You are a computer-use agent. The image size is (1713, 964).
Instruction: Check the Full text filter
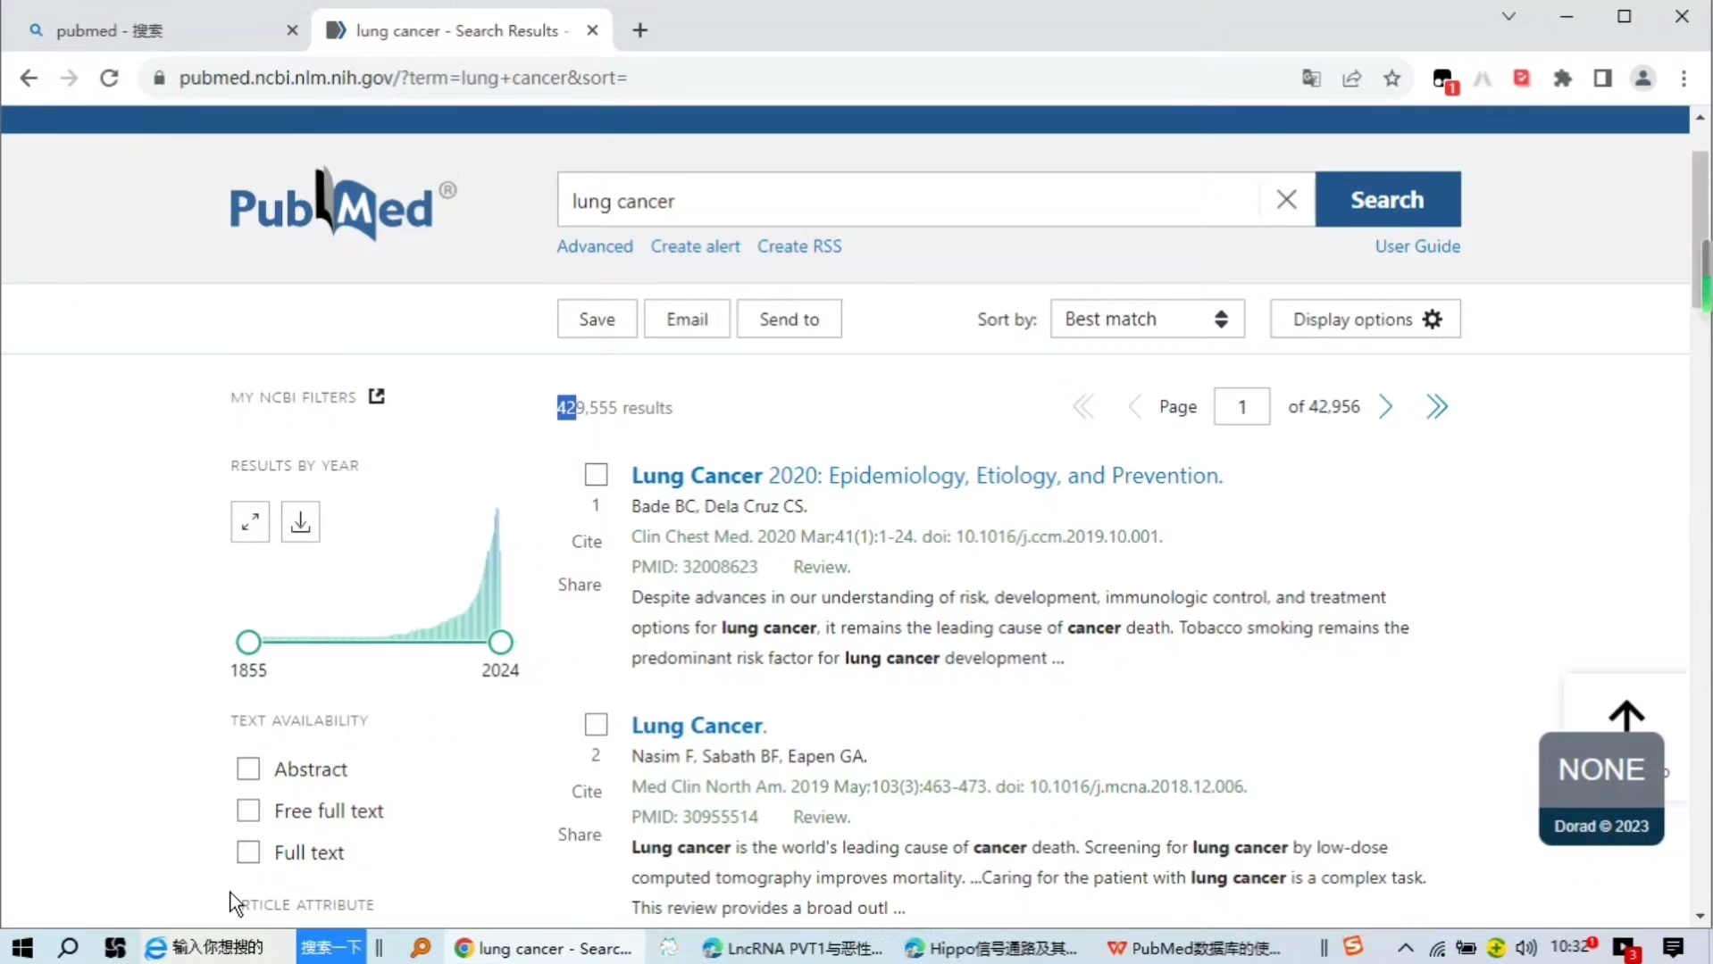click(x=248, y=852)
